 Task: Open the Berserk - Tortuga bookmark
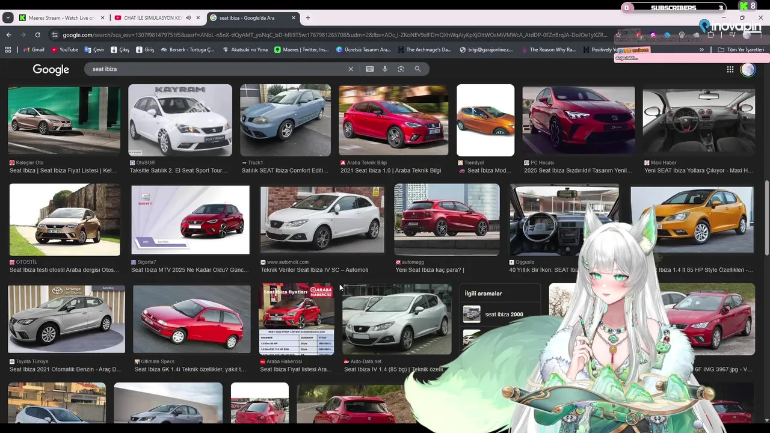(187, 50)
